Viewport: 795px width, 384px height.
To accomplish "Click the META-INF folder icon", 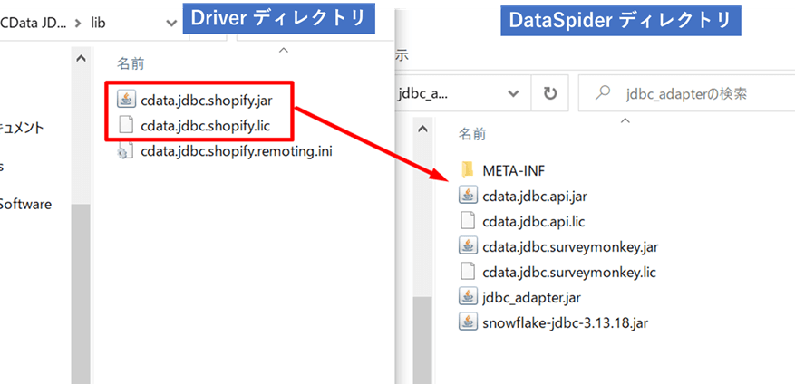I will (468, 169).
